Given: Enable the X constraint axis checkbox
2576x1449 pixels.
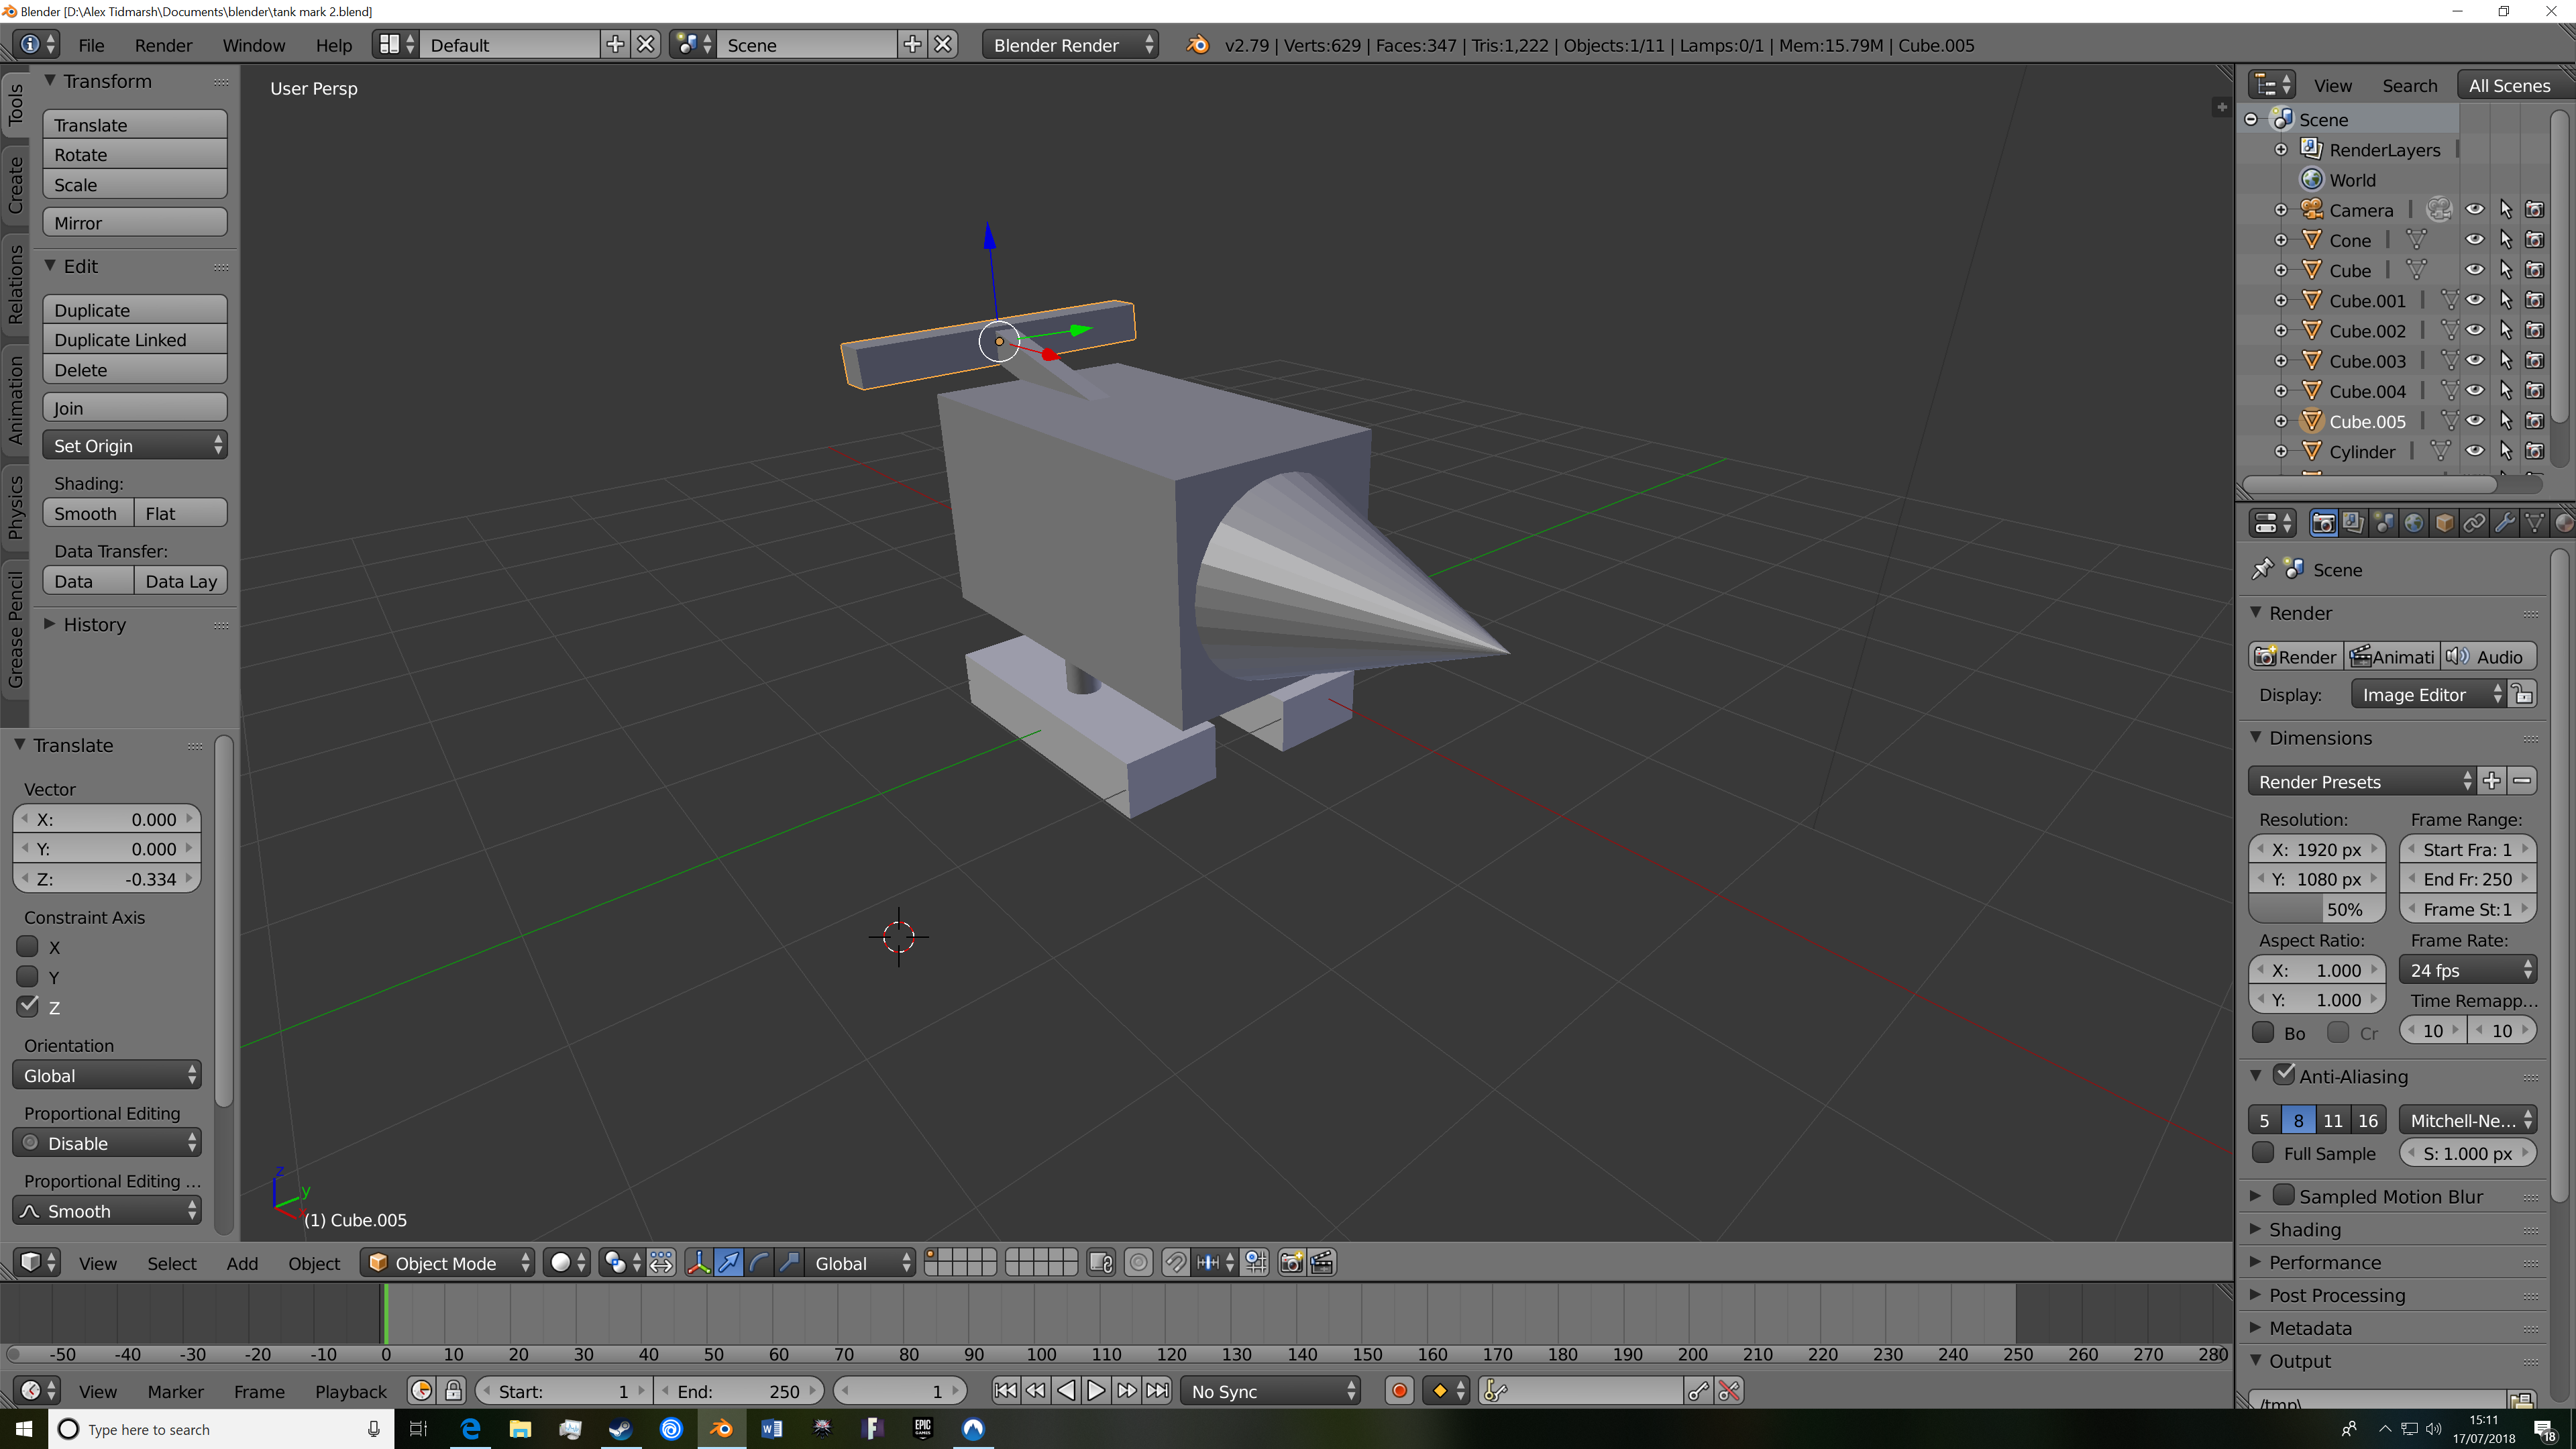Looking at the screenshot, I should click(28, 946).
